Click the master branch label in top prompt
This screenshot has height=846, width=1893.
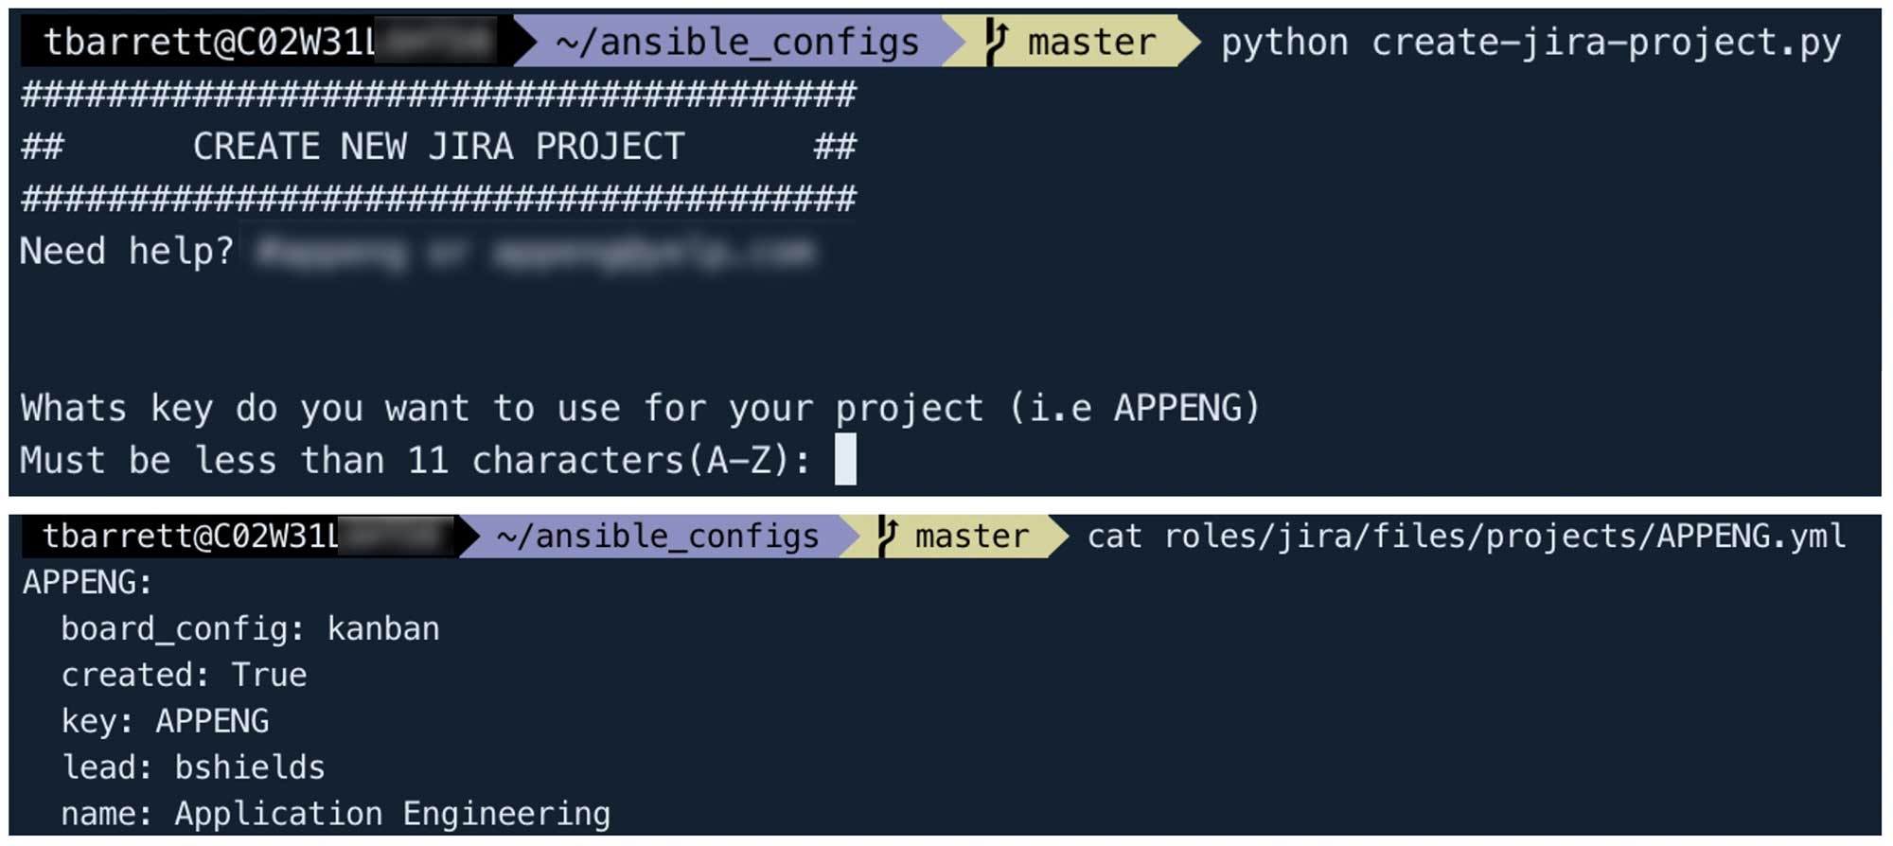(1092, 43)
